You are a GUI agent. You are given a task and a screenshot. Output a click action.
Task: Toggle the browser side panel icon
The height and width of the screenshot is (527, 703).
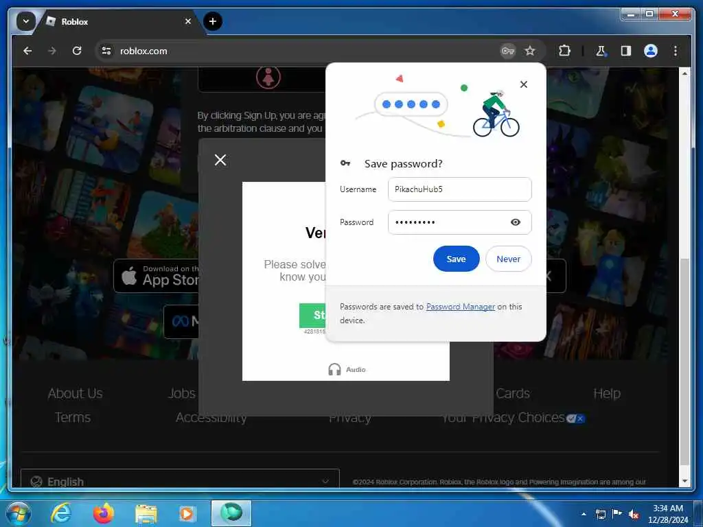coord(626,51)
